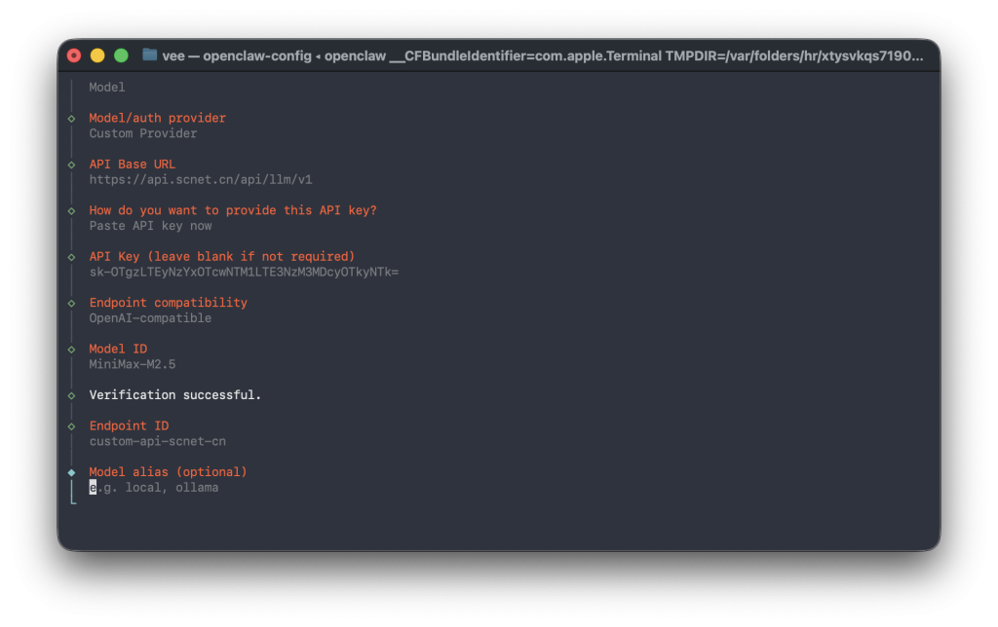Select the diamond marker next to API Key prompt
This screenshot has width=998, height=627.
71,257
